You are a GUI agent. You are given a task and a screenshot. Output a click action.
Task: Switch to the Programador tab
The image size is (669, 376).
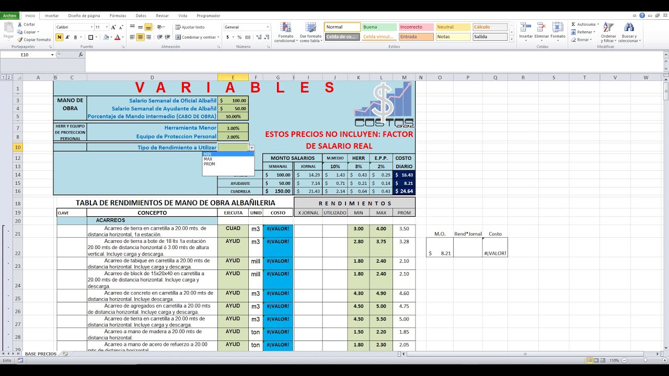pos(208,16)
